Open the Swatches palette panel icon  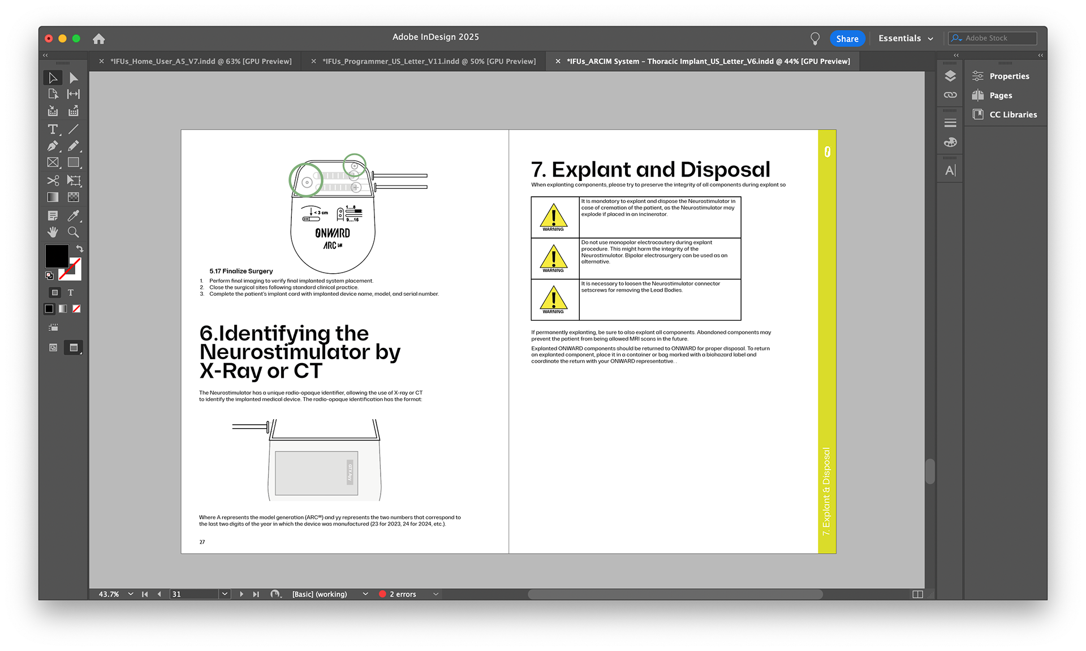click(950, 143)
